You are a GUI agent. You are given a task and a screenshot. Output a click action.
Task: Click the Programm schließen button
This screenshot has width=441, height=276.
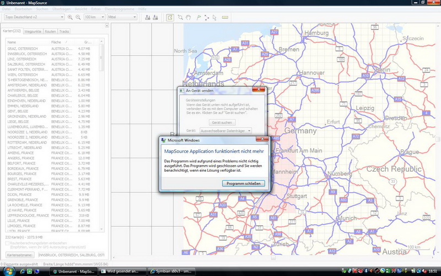(x=243, y=183)
